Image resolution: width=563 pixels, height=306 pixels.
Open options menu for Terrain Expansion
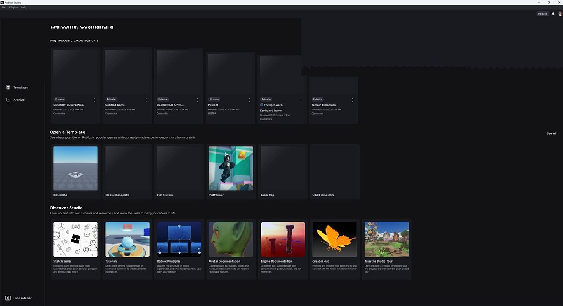pyautogui.click(x=352, y=100)
